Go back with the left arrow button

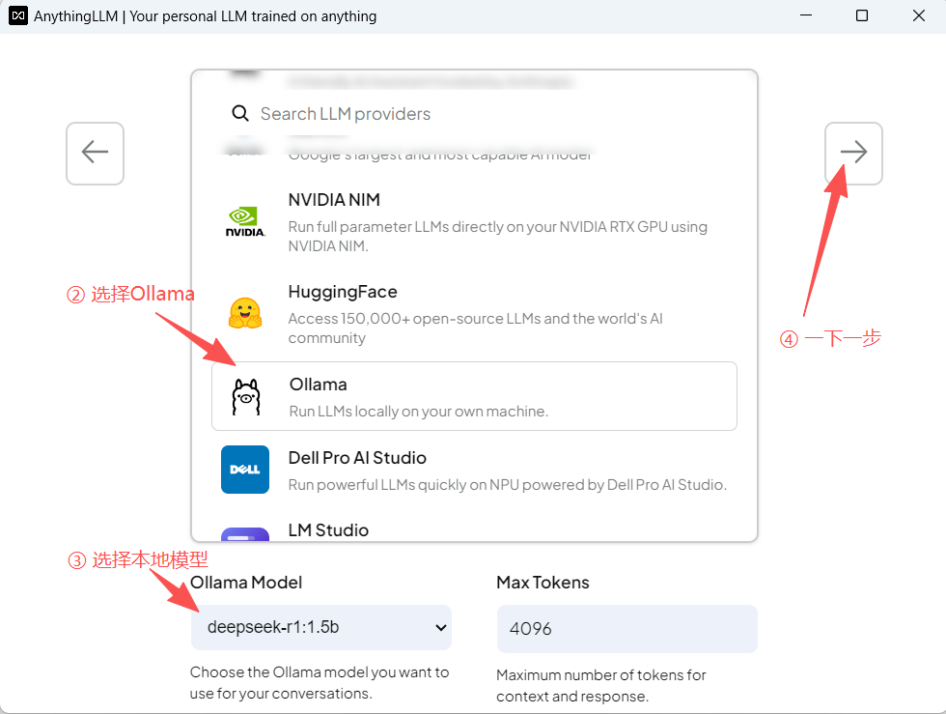[95, 154]
